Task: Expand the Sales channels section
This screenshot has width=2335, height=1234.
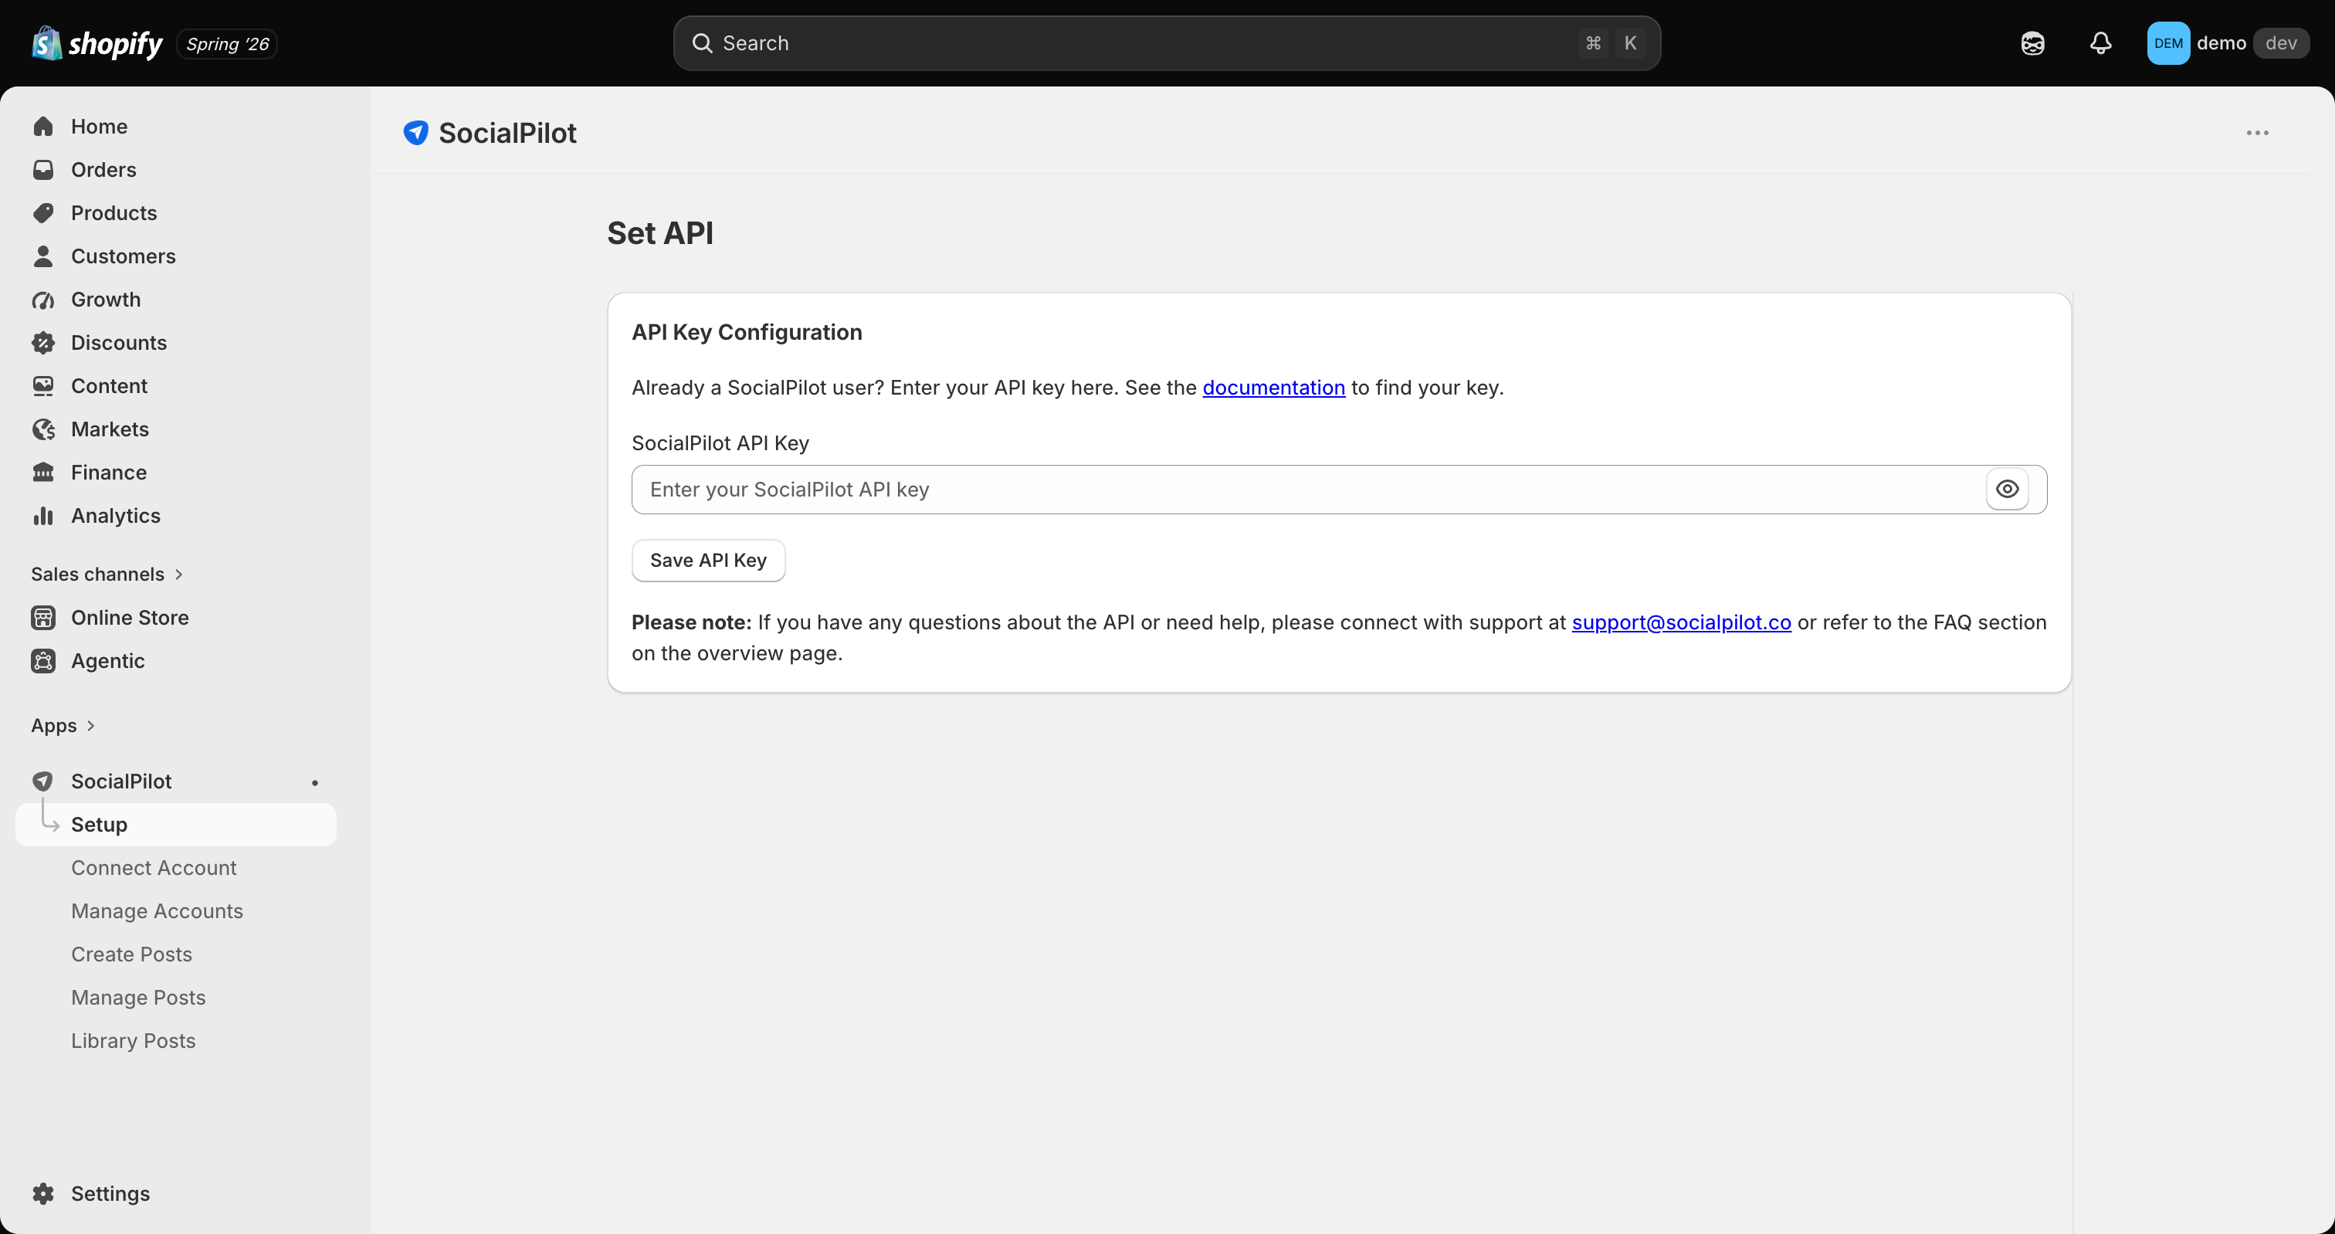Action: point(107,574)
